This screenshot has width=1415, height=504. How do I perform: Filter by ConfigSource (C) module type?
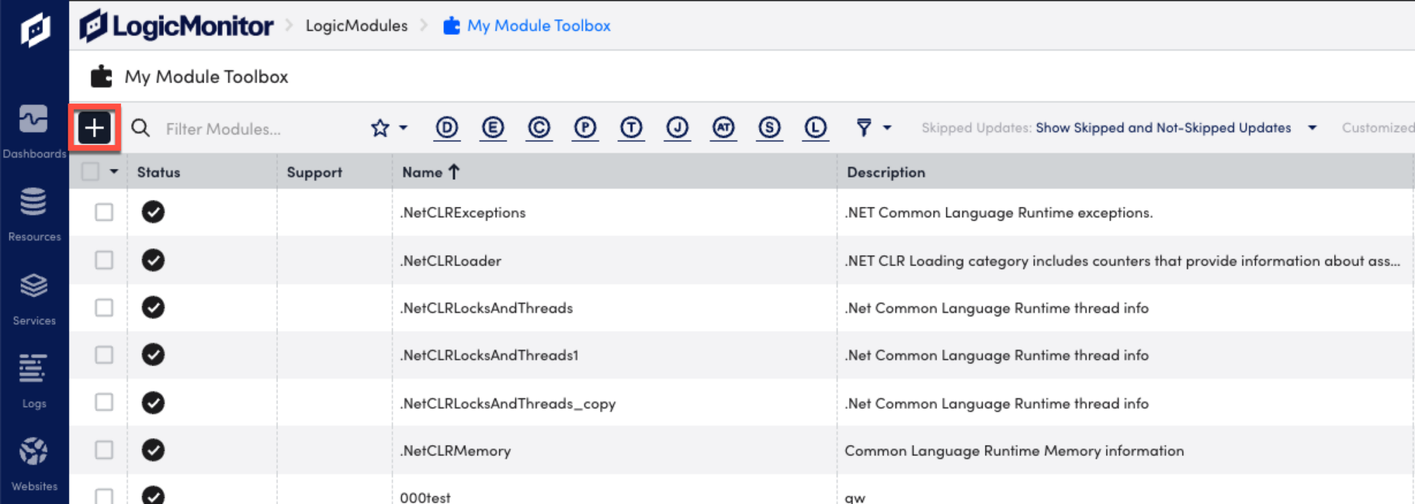[539, 128]
